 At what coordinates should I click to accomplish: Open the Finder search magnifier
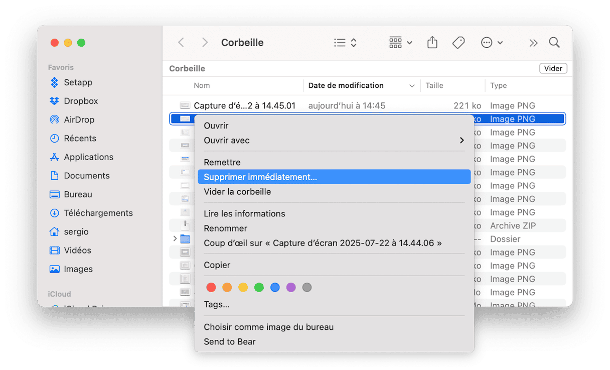[554, 43]
